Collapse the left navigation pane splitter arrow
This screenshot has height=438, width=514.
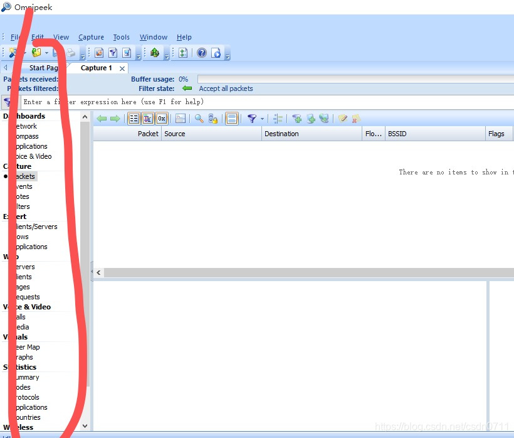point(92,272)
